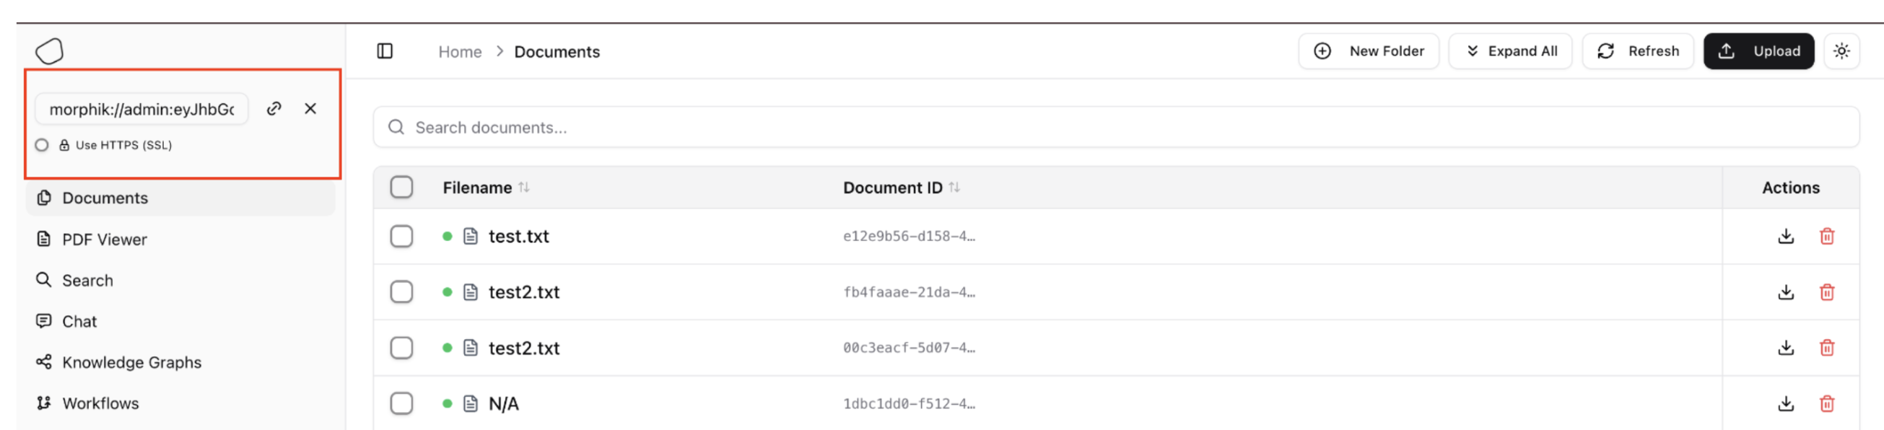Check the select-all box in the table header

pos(401,187)
